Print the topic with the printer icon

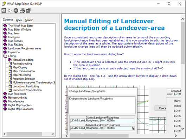(22, 11)
